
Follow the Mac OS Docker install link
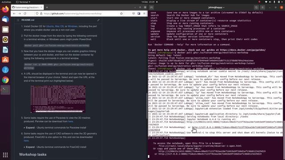59,26
